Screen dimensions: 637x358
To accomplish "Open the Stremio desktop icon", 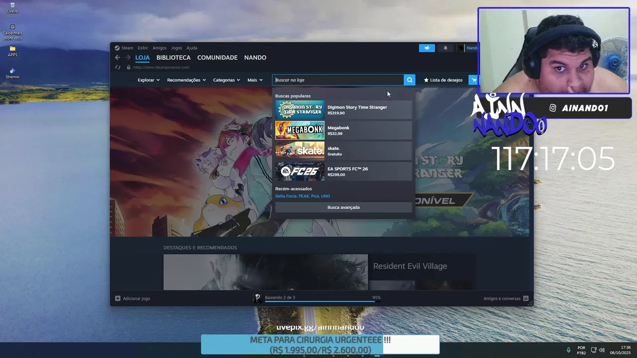I will 12,73.
